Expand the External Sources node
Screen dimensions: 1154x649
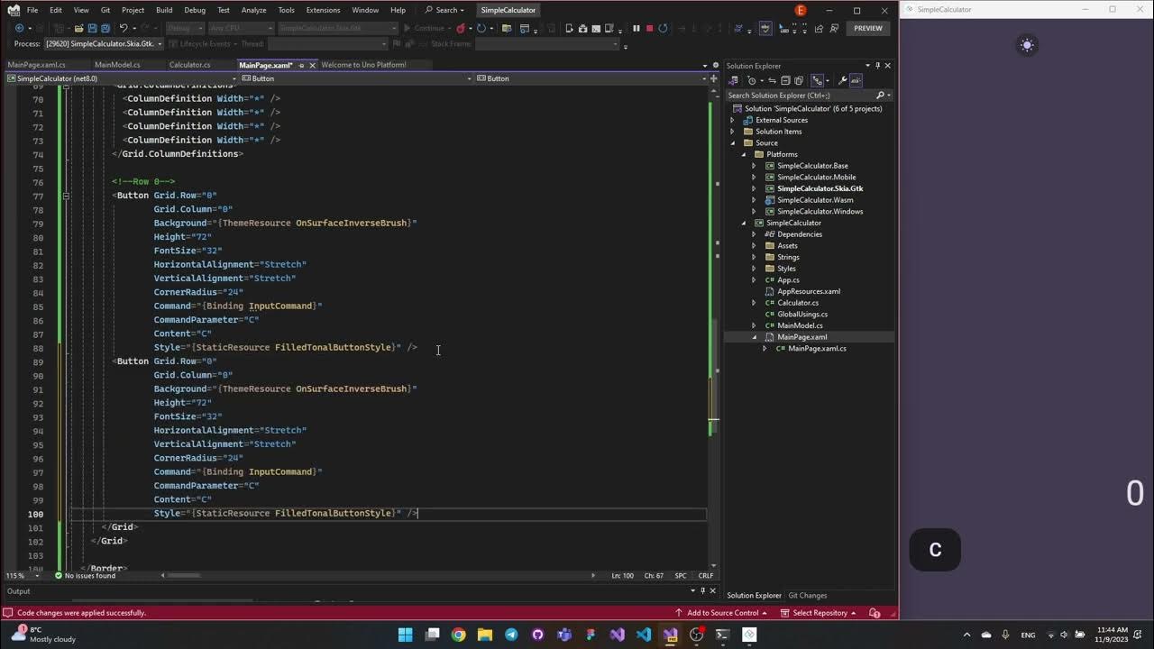click(x=732, y=120)
